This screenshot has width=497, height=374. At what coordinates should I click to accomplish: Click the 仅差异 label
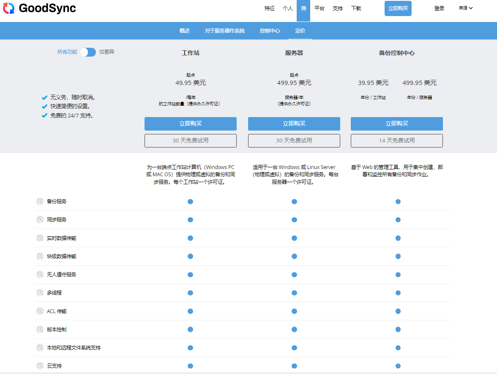(x=106, y=52)
